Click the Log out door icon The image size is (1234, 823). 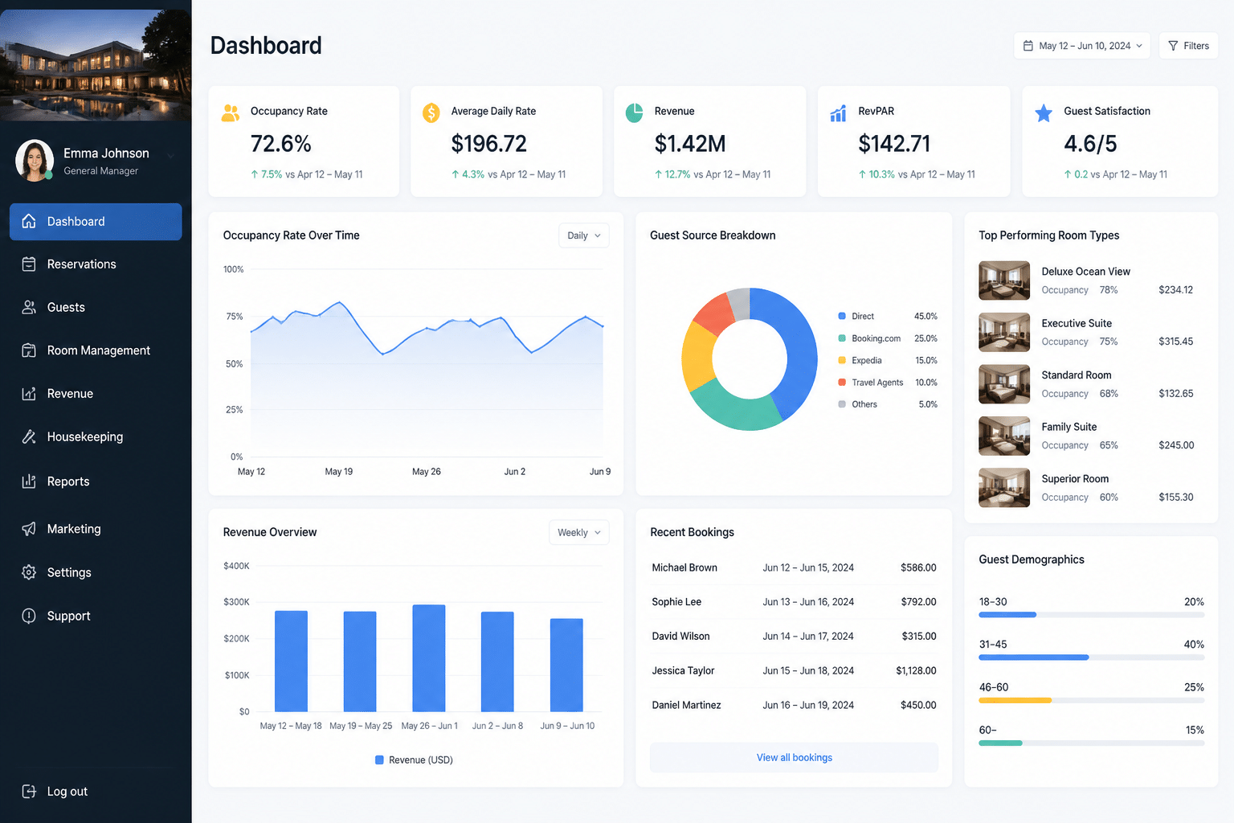pos(29,791)
